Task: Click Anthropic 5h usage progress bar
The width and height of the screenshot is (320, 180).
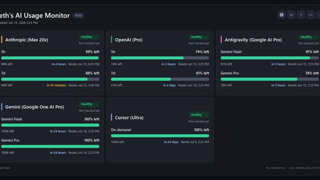Action: [x=50, y=58]
